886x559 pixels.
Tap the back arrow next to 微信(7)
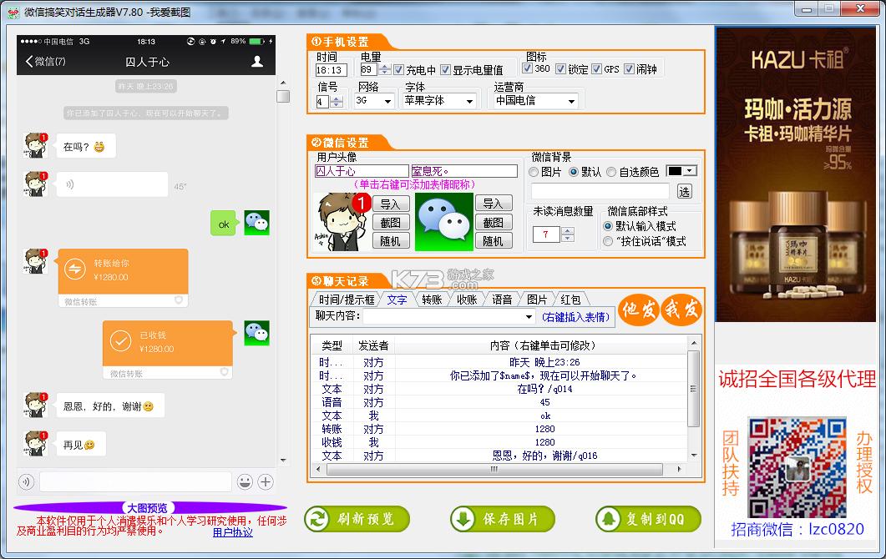tap(29, 61)
